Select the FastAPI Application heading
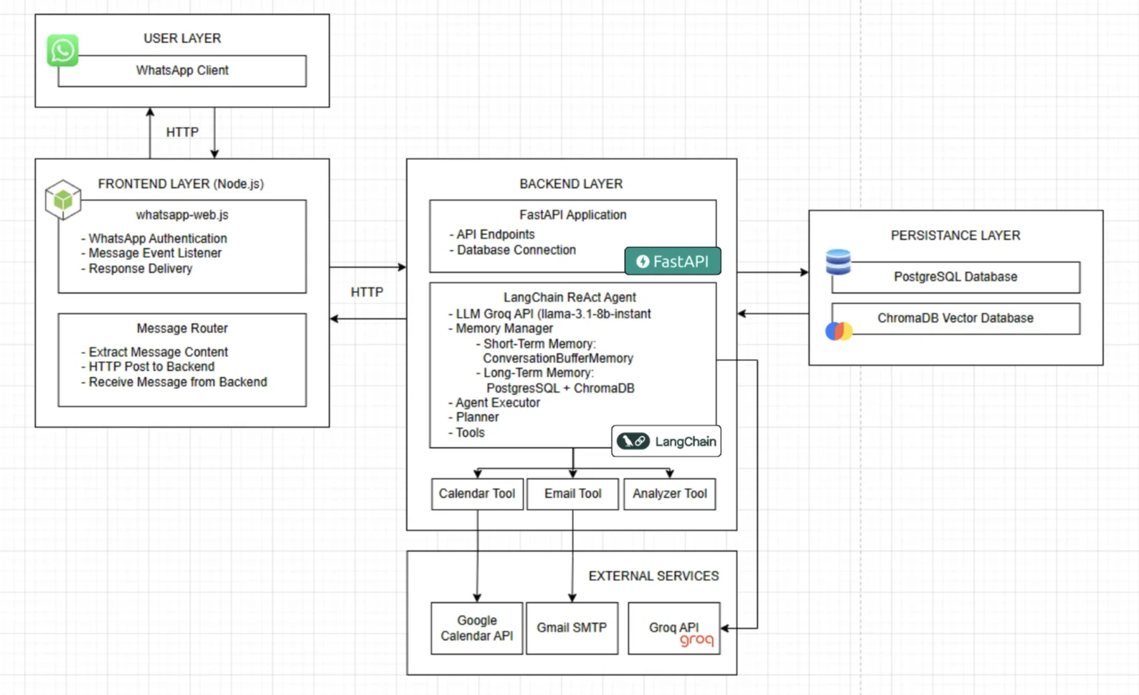Viewport: 1139px width, 695px height. tap(573, 215)
